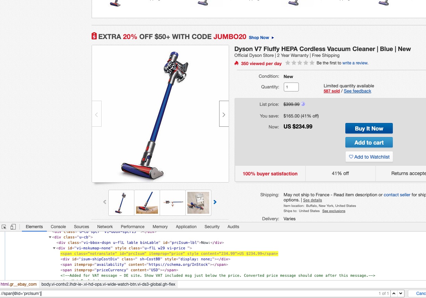The image size is (426, 298).
Task: Click the Buy It Now button
Action: click(369, 128)
